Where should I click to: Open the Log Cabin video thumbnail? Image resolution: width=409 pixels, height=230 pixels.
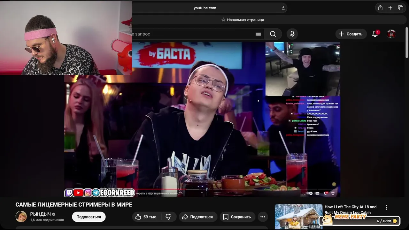pos(298,217)
